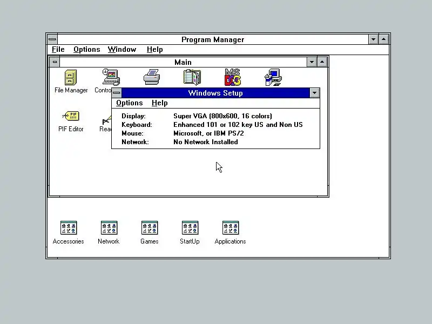The width and height of the screenshot is (432, 324).
Task: Click the 'Mouse:' label
Action: [132, 133]
